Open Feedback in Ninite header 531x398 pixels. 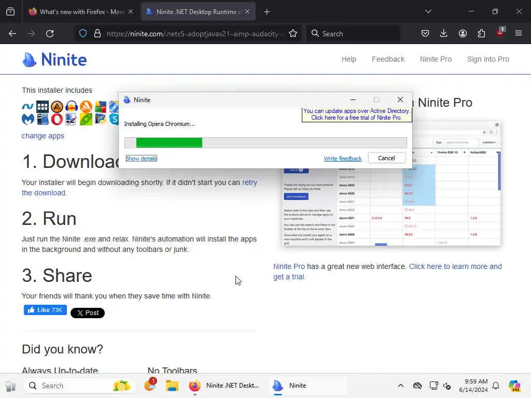point(388,59)
